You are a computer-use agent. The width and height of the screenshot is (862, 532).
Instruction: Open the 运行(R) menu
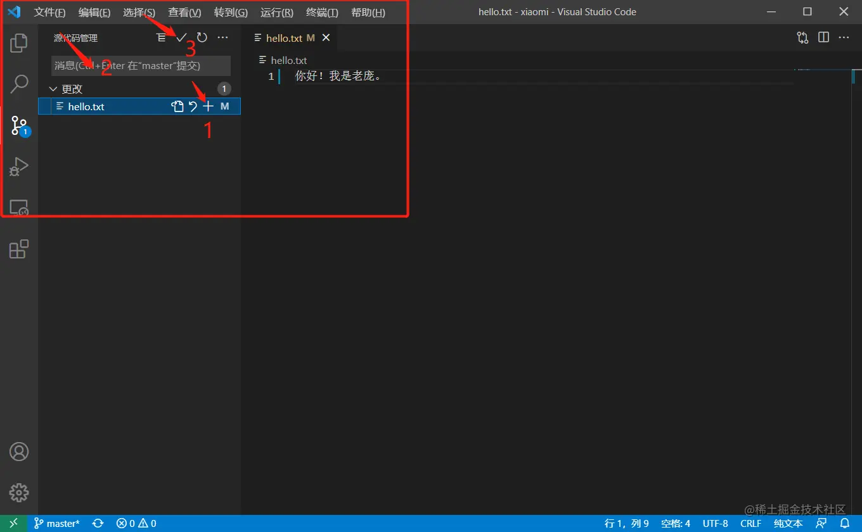coord(277,13)
